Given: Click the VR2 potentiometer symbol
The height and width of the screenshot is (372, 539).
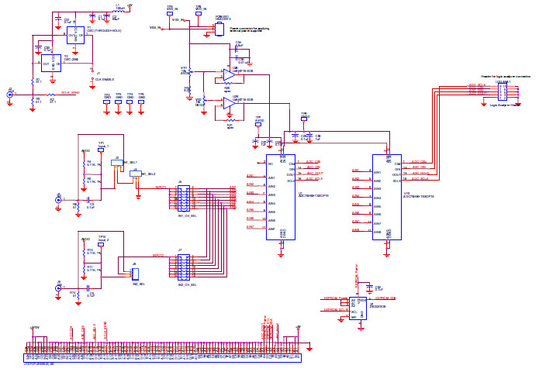Looking at the screenshot, I should point(204,100).
